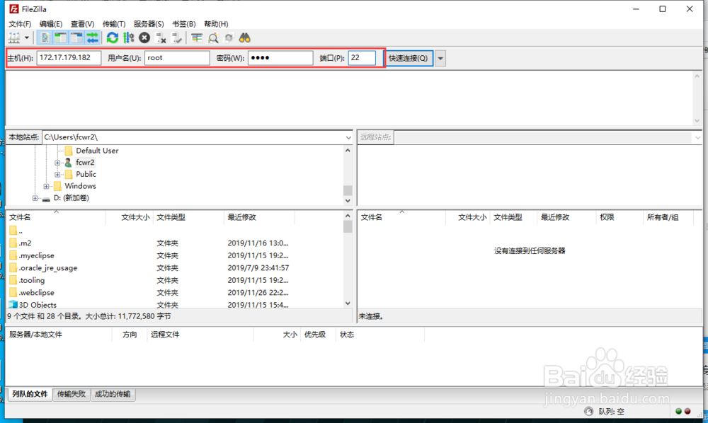Image resolution: width=708 pixels, height=423 pixels.
Task: Select the .m2 folder row
Action: tap(175, 243)
